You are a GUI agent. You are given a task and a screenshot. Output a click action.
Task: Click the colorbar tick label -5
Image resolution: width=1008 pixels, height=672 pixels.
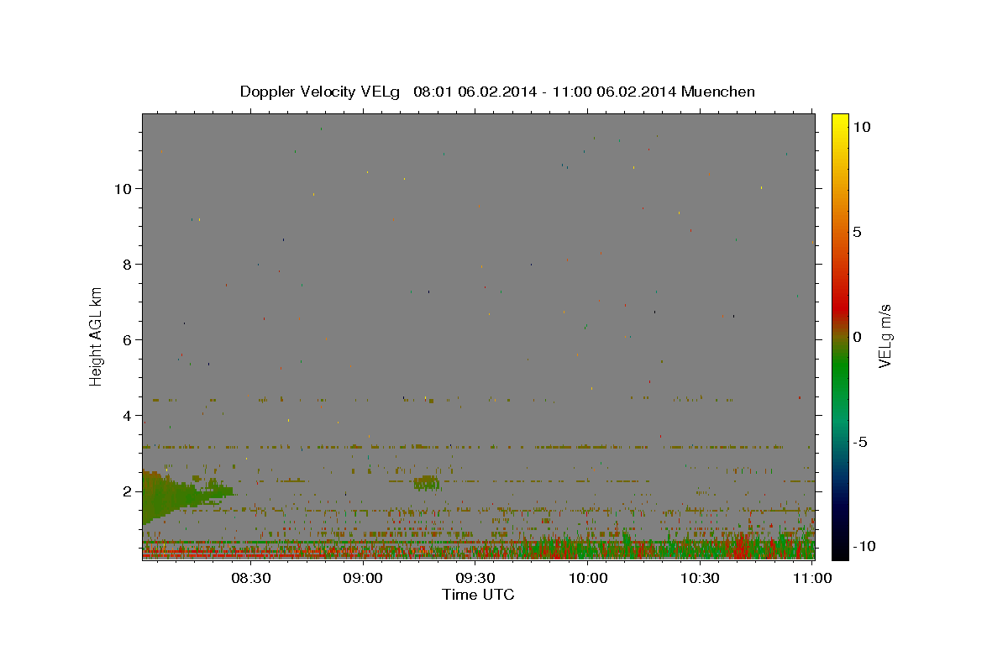(859, 442)
